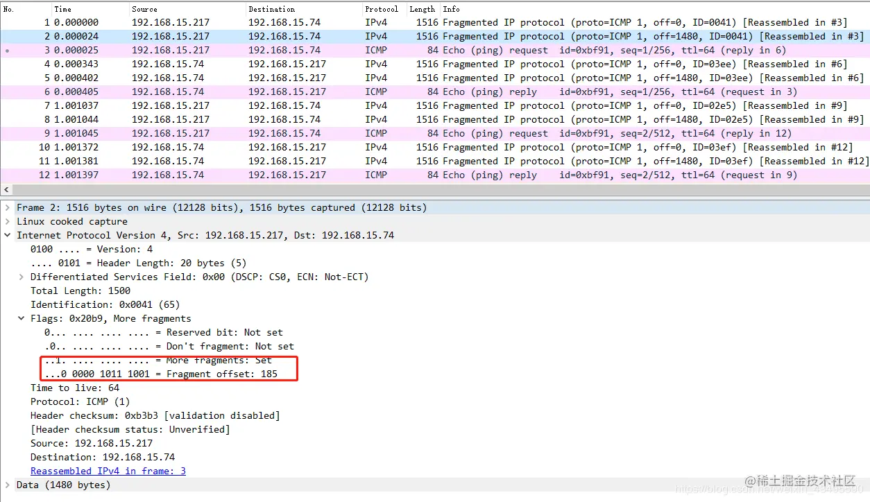Select the Fragment offset: 185 line
This screenshot has height=502, width=870.
coord(161,374)
